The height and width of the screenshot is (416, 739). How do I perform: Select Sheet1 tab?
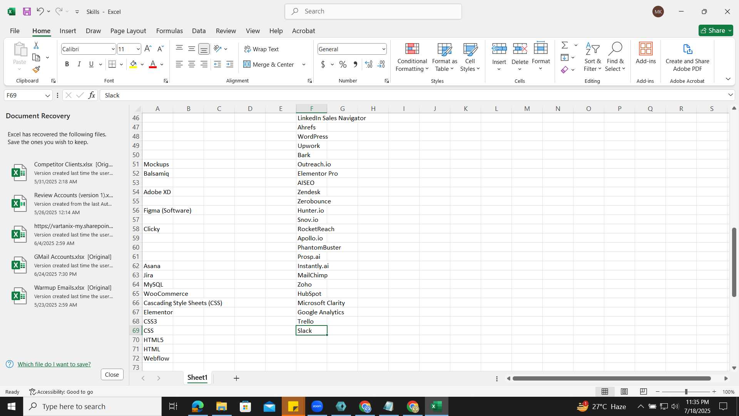click(197, 377)
